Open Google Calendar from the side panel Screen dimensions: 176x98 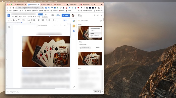coord(74,21)
